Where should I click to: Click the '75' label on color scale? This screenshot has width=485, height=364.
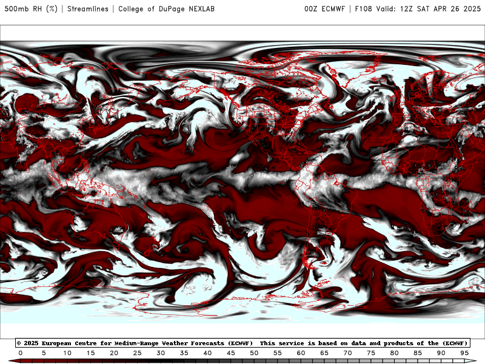click(x=371, y=353)
